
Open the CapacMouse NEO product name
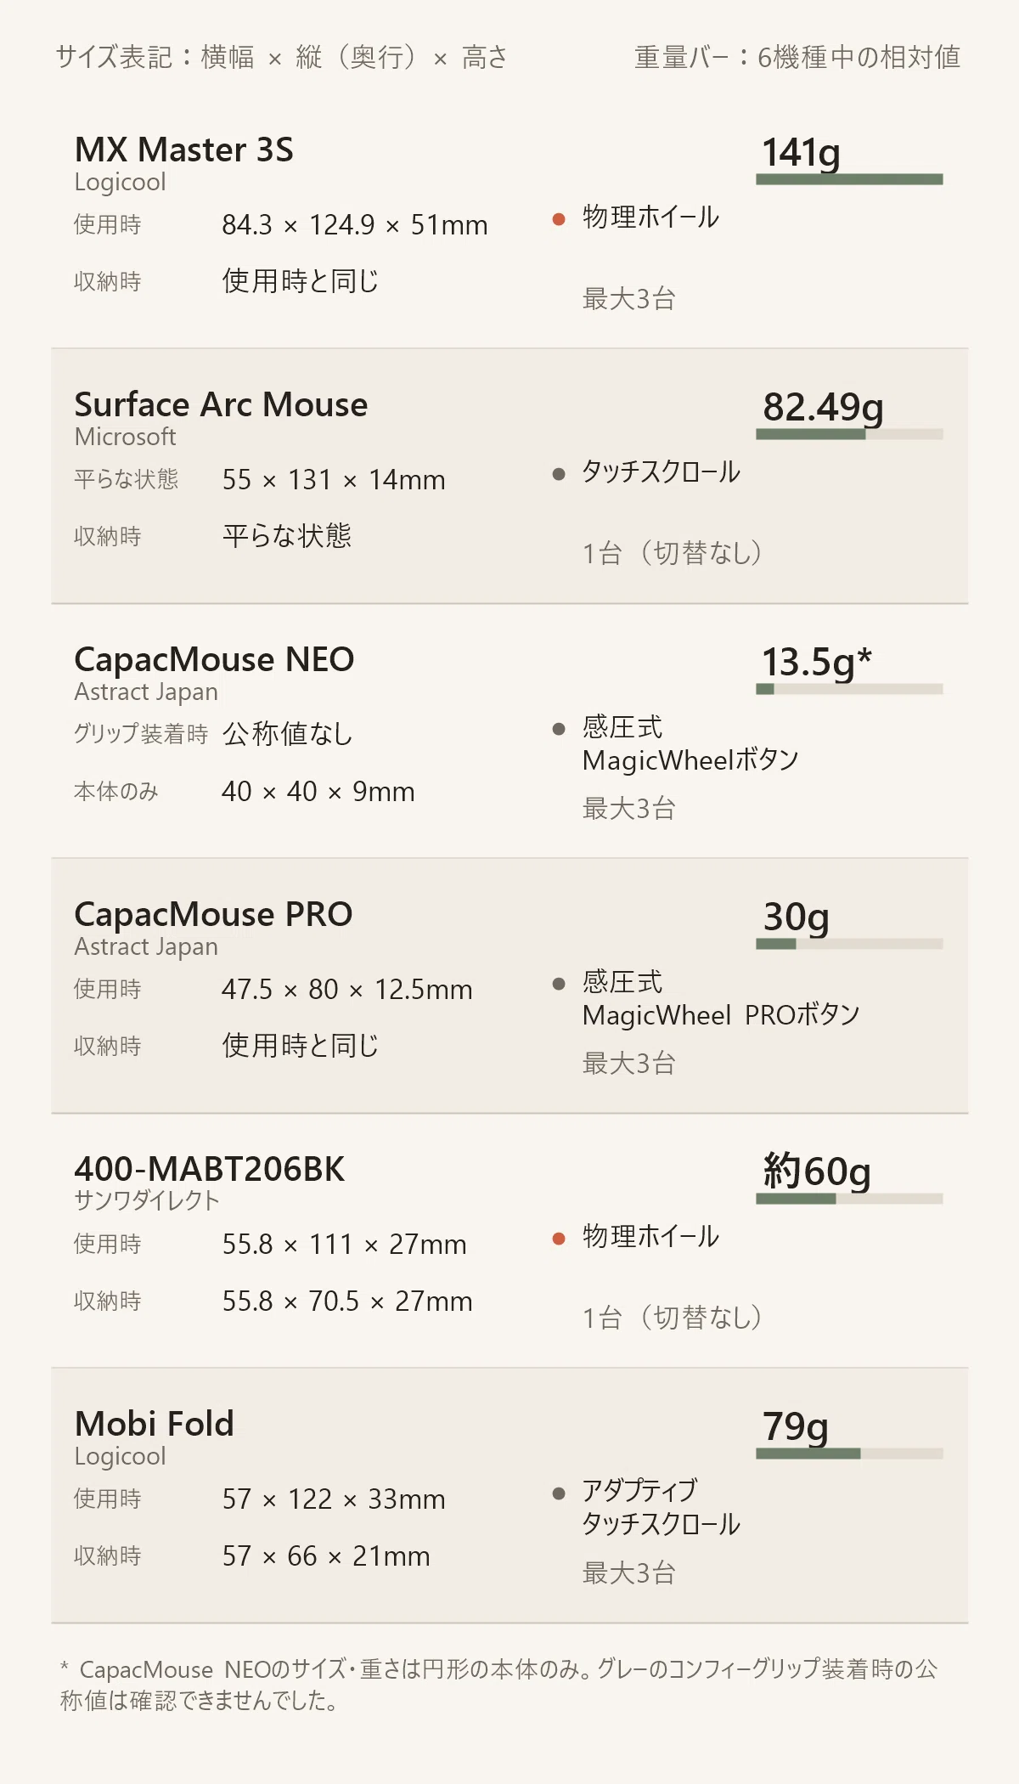[x=214, y=659]
